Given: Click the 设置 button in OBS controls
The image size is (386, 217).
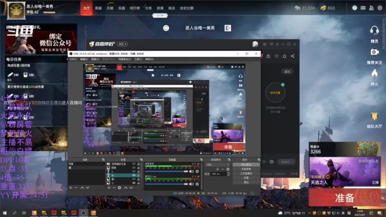Looking at the screenshot, I should [246, 177].
